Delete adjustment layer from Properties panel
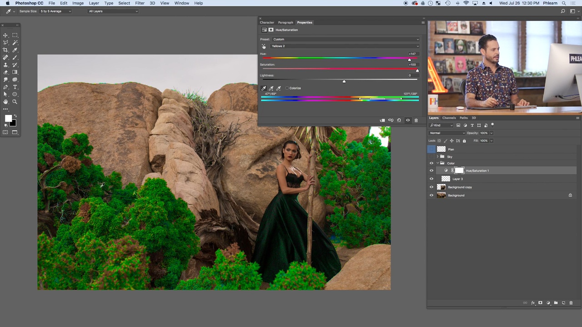 pos(416,120)
